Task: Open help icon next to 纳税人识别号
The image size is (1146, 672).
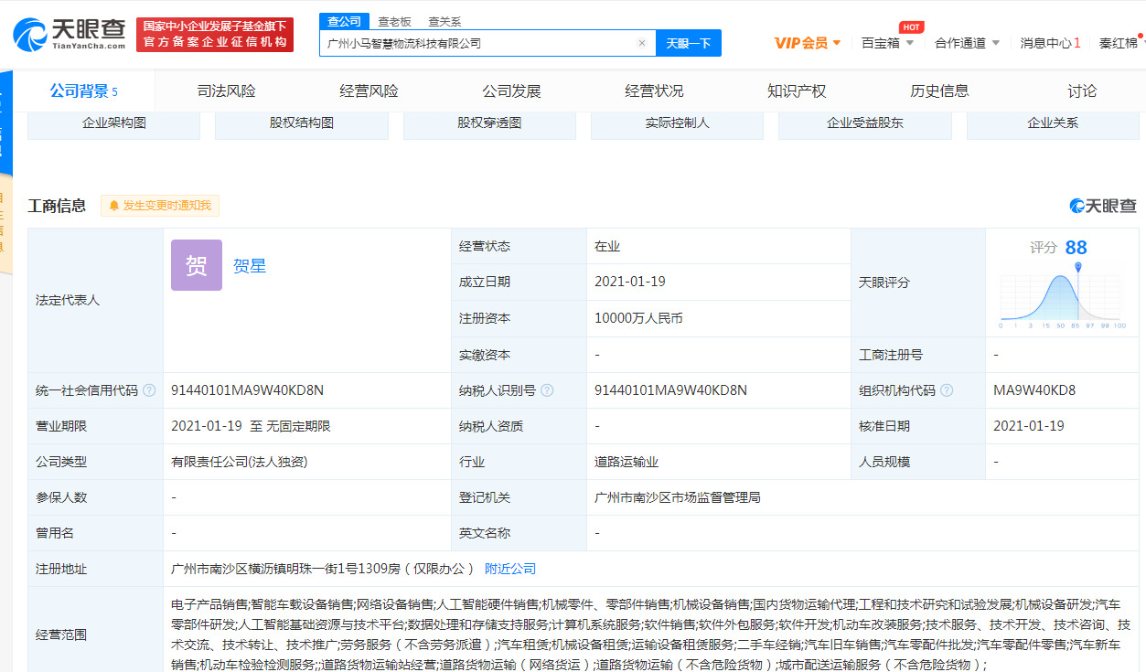Action: tap(547, 390)
